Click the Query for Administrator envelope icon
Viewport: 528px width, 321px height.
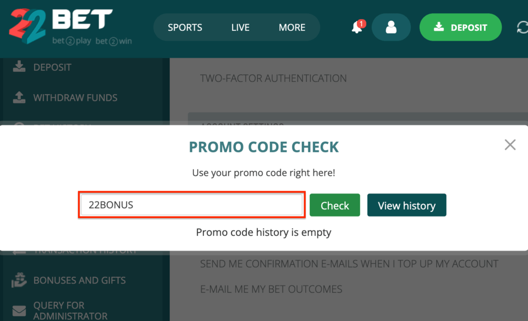tap(19, 311)
